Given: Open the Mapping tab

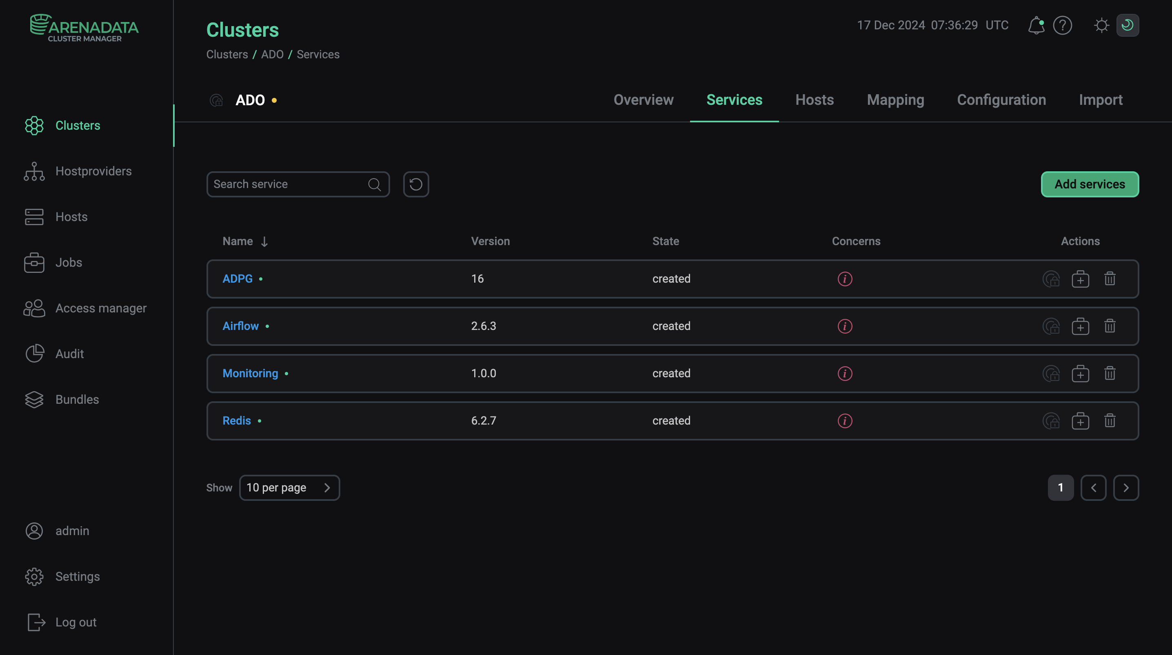Looking at the screenshot, I should coord(895,100).
